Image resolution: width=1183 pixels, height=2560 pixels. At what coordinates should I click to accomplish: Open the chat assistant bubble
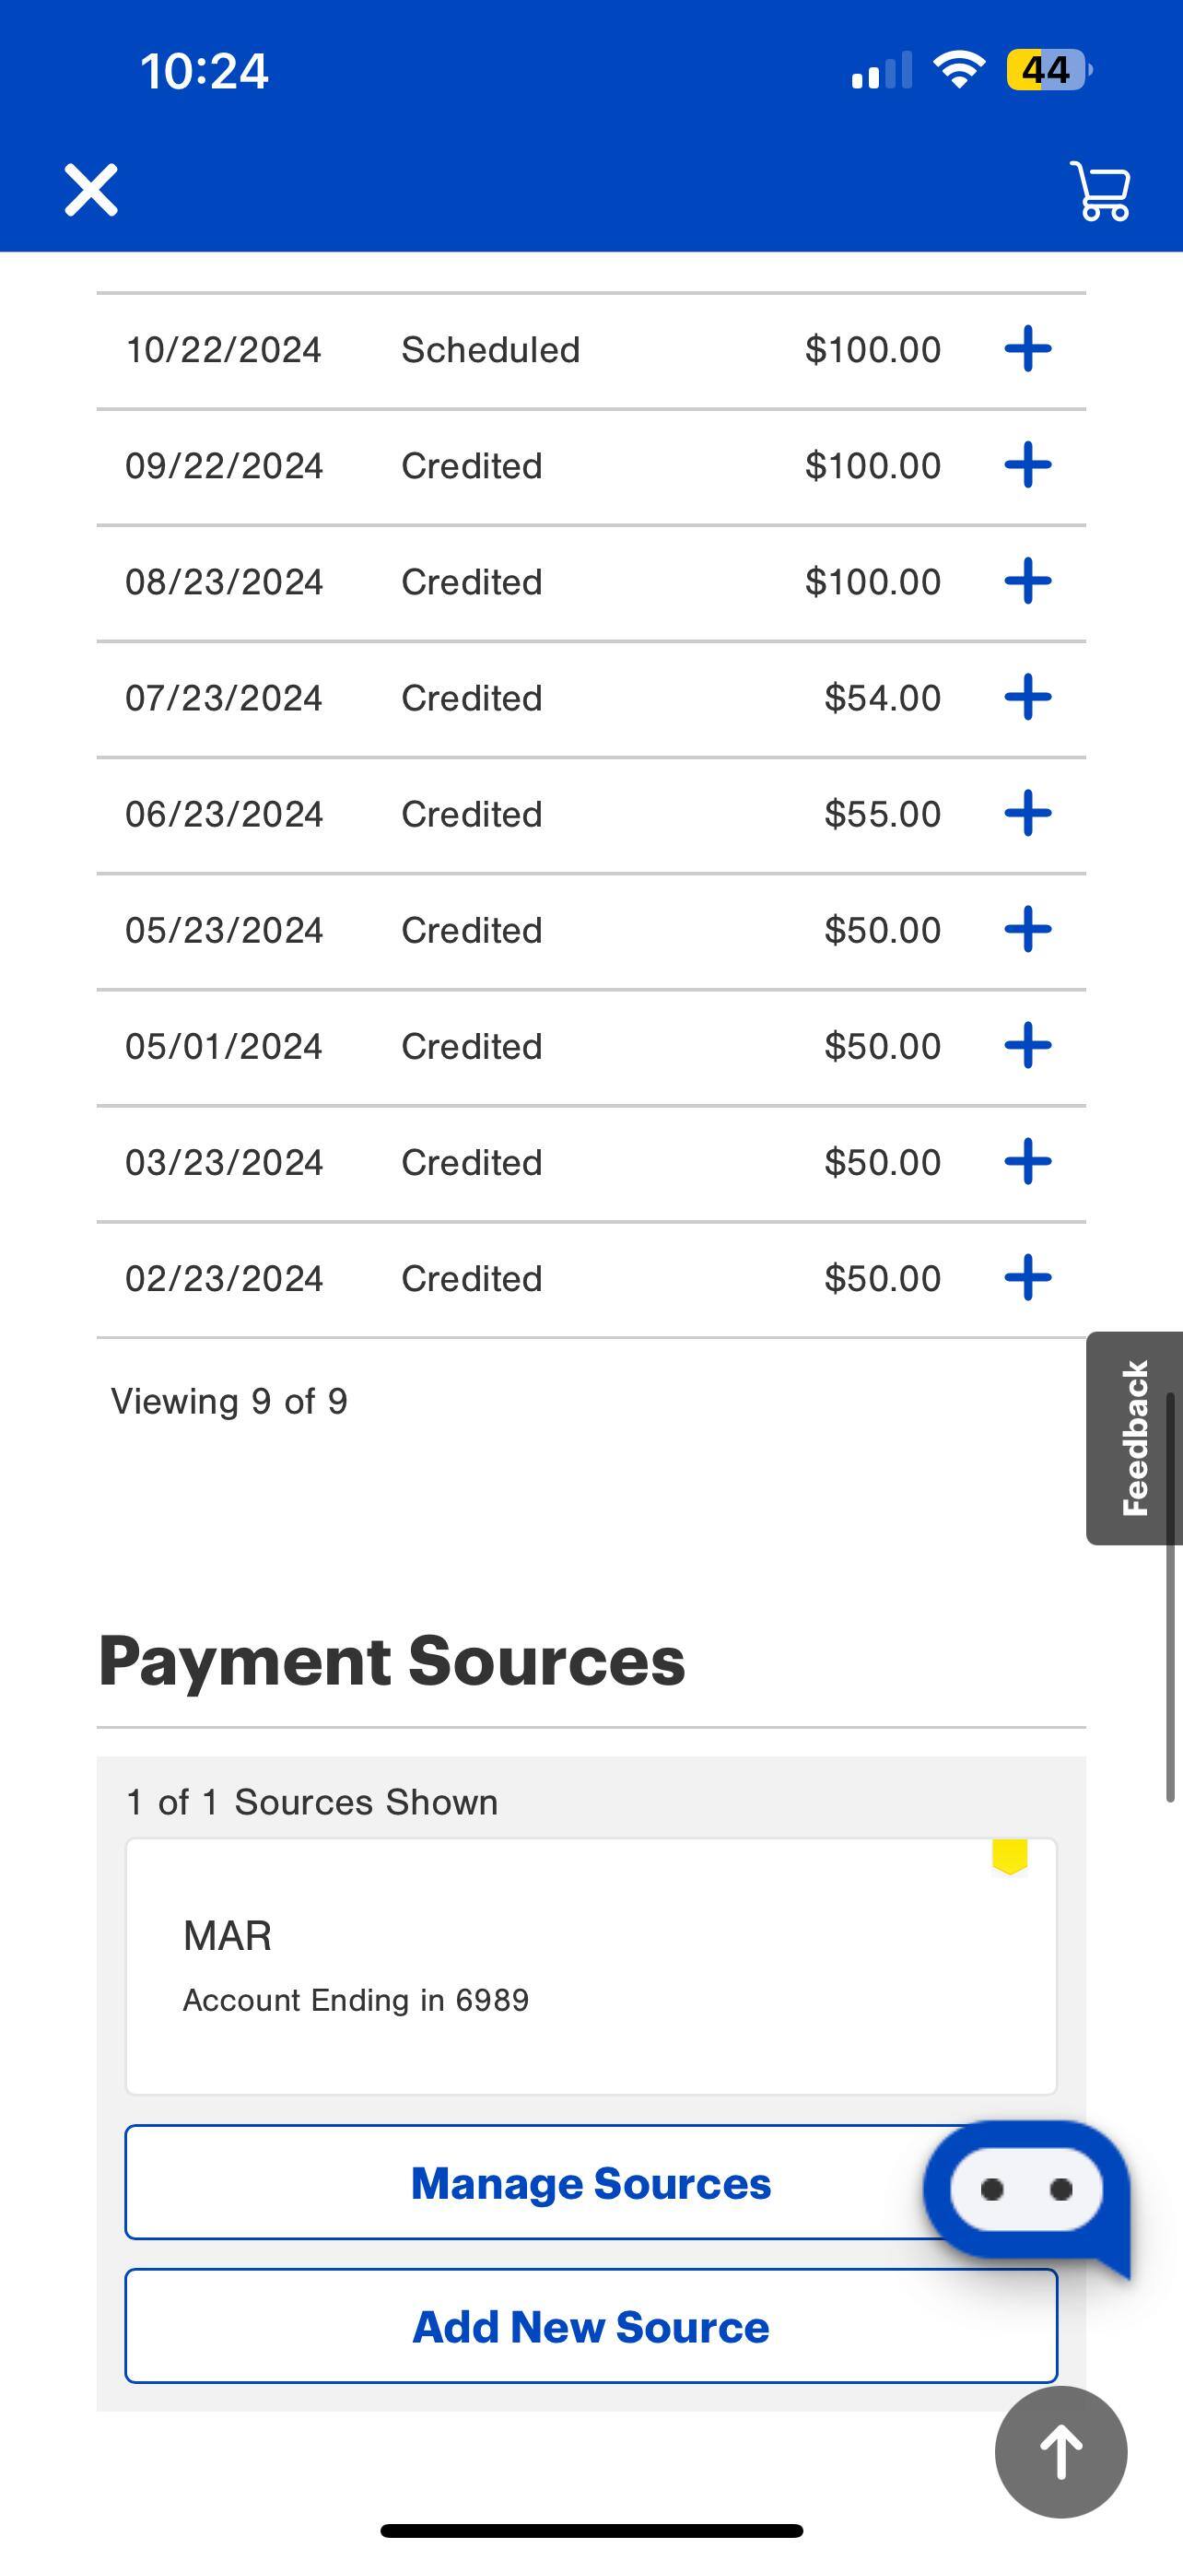(1026, 2190)
